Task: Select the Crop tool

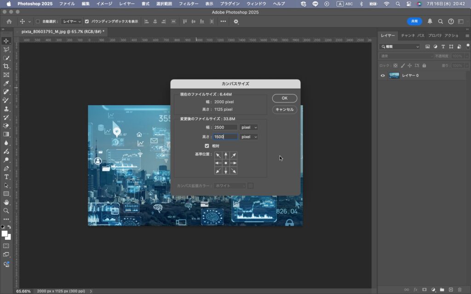Action: [6, 66]
